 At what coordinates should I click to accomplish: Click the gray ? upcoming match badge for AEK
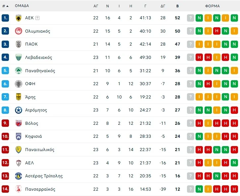point(191,18)
